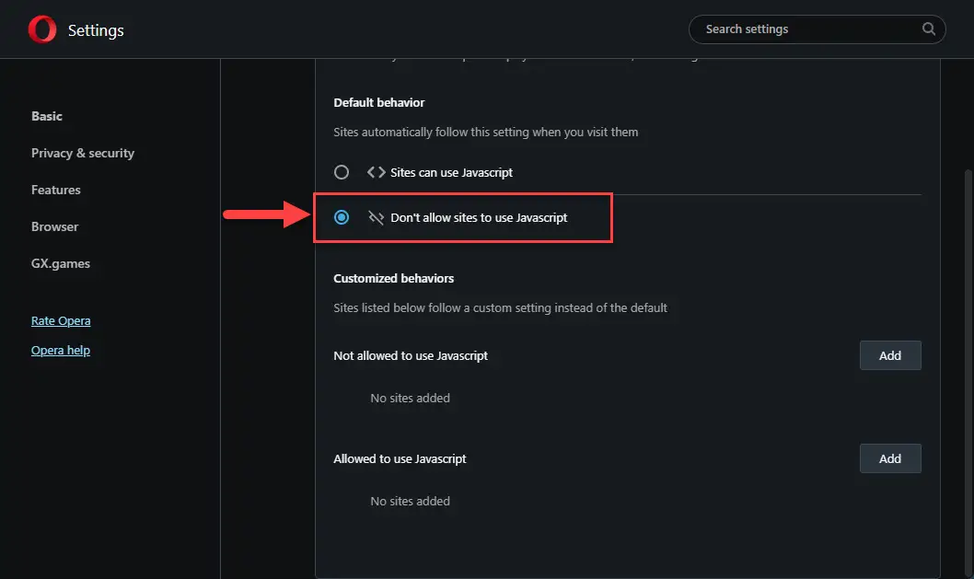Click the red arrow annotation graphic
Screen dimensions: 974x579
[266, 214]
